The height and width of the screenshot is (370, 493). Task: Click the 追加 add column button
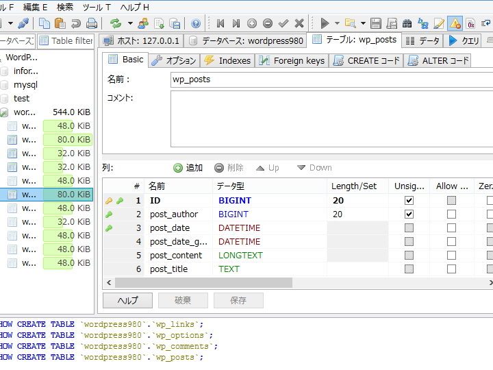[188, 168]
